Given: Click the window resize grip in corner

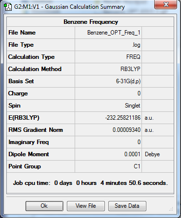Looking at the screenshot, I should [171, 209].
